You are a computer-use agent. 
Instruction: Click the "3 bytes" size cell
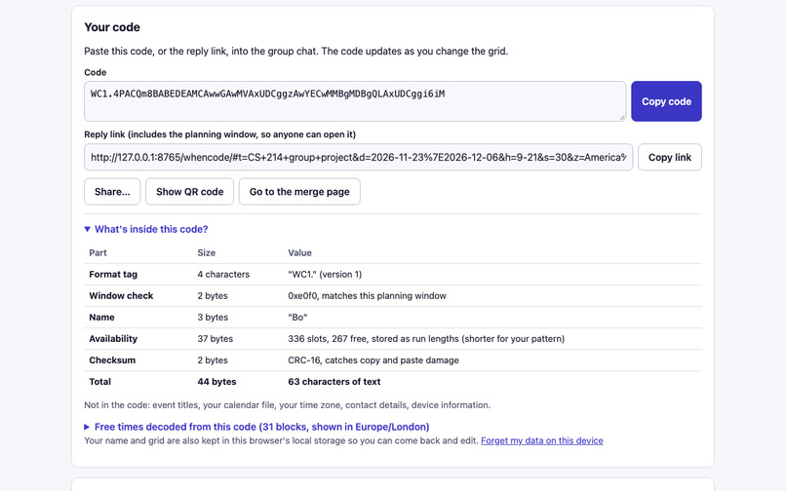213,318
